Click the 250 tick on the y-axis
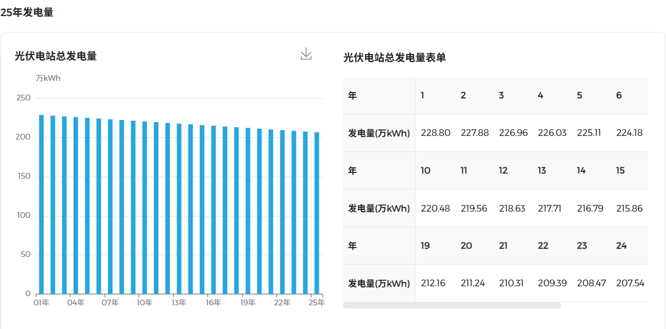The width and height of the screenshot is (666, 329). coord(24,97)
